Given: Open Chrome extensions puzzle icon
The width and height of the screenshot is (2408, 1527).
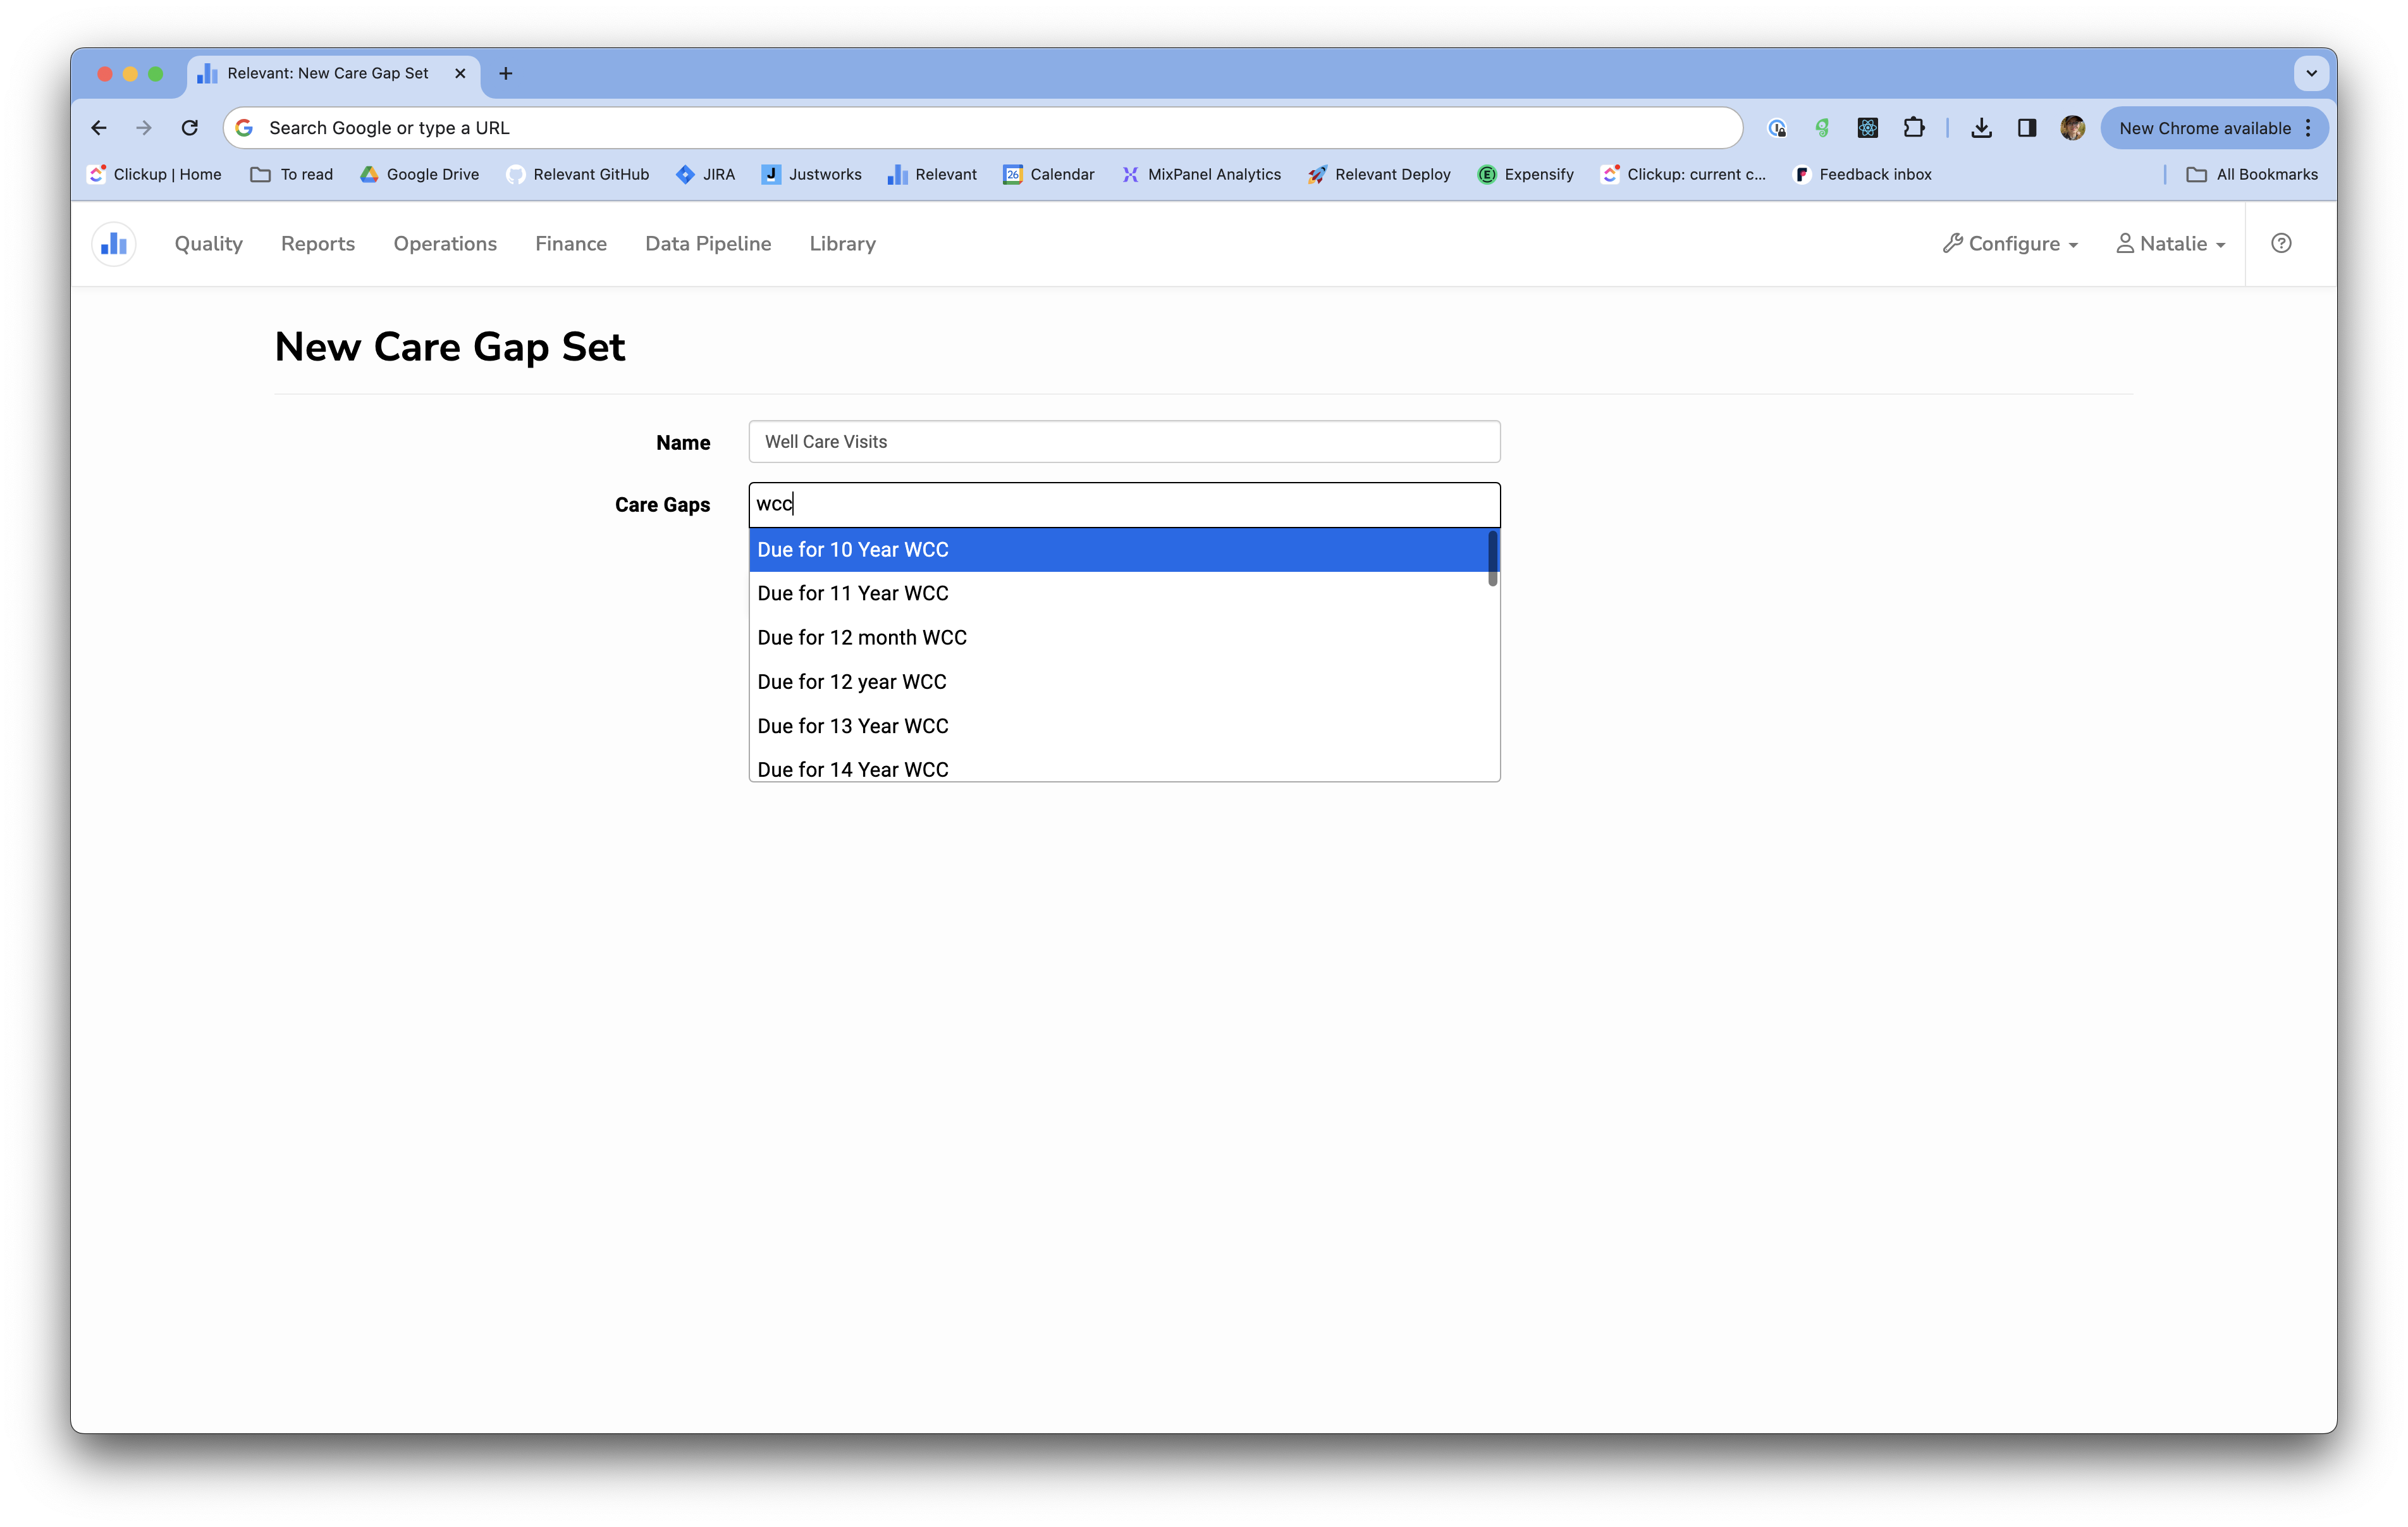Looking at the screenshot, I should 1913,128.
